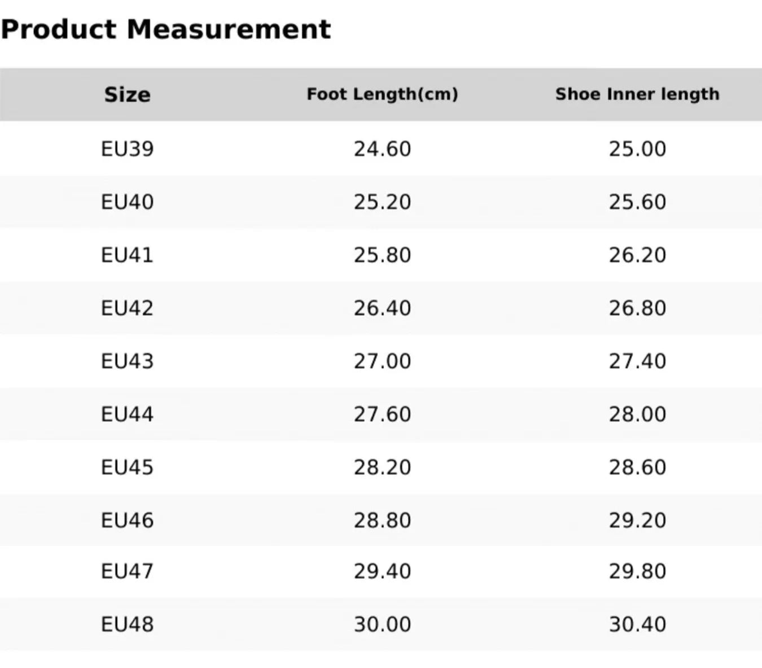Select the EU39 size cell
Screen dimensions: 762x668
127,149
